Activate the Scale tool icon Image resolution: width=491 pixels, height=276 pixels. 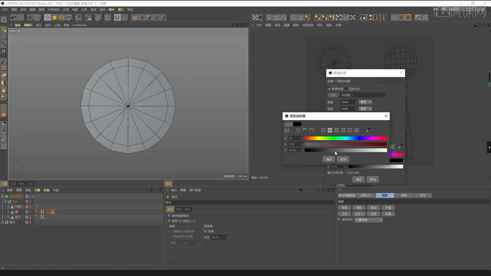coord(54,17)
